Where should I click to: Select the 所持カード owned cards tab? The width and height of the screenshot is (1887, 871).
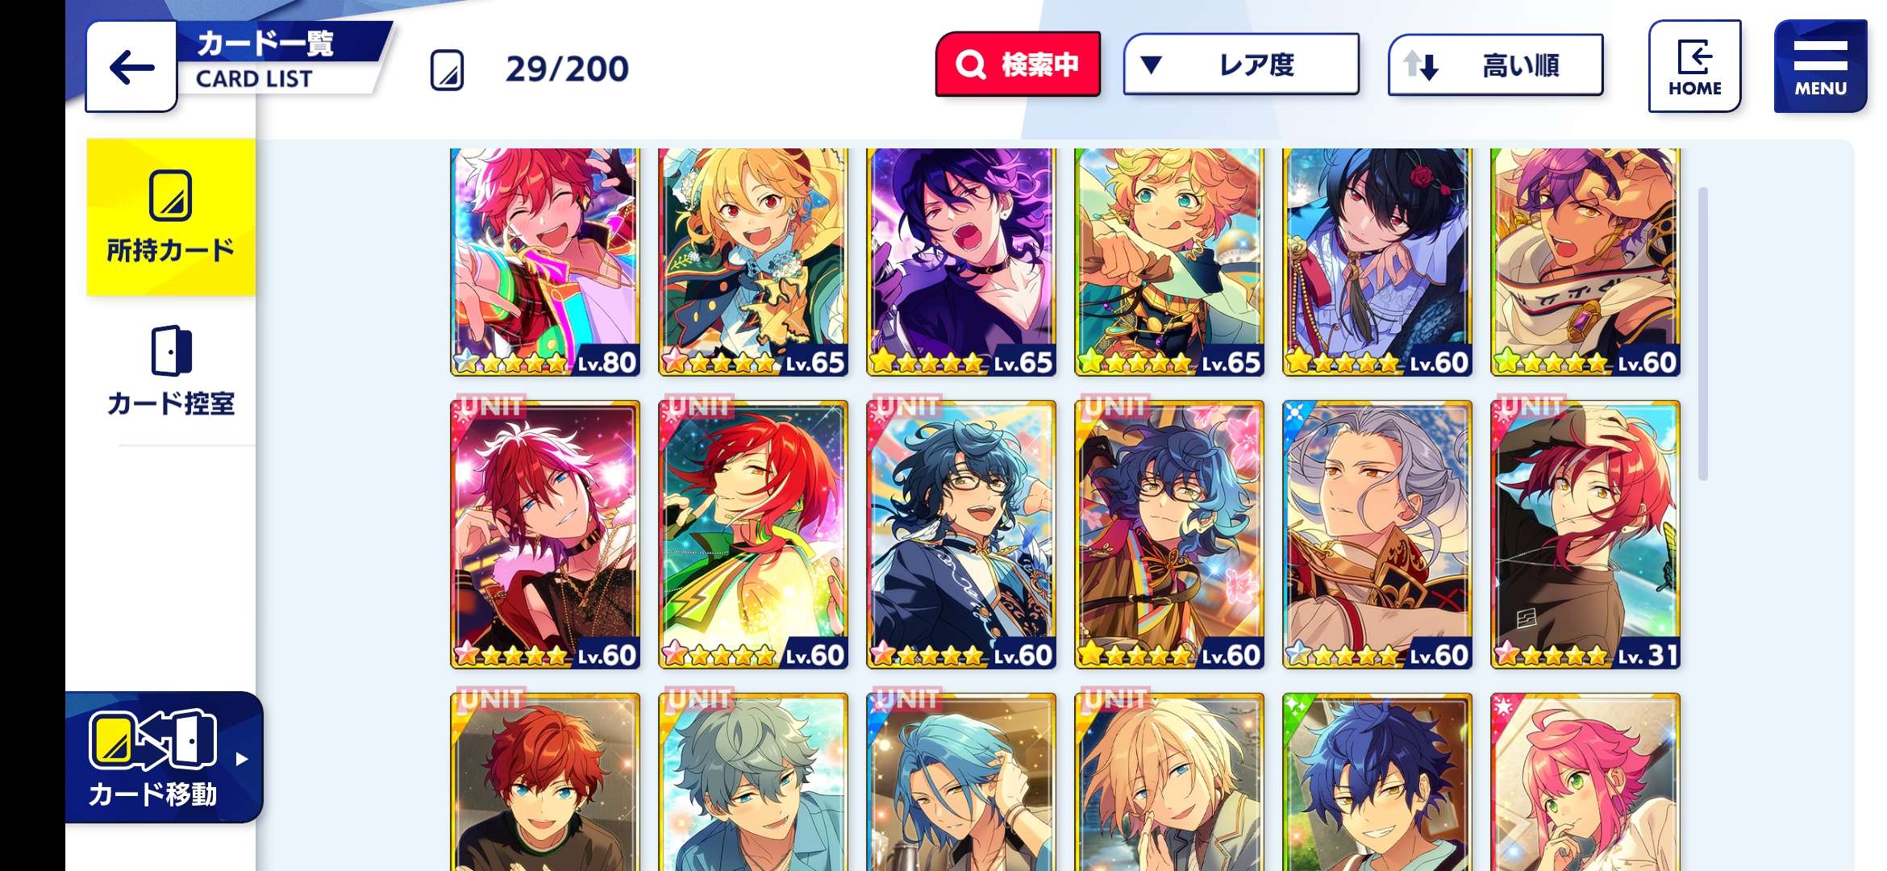(171, 217)
